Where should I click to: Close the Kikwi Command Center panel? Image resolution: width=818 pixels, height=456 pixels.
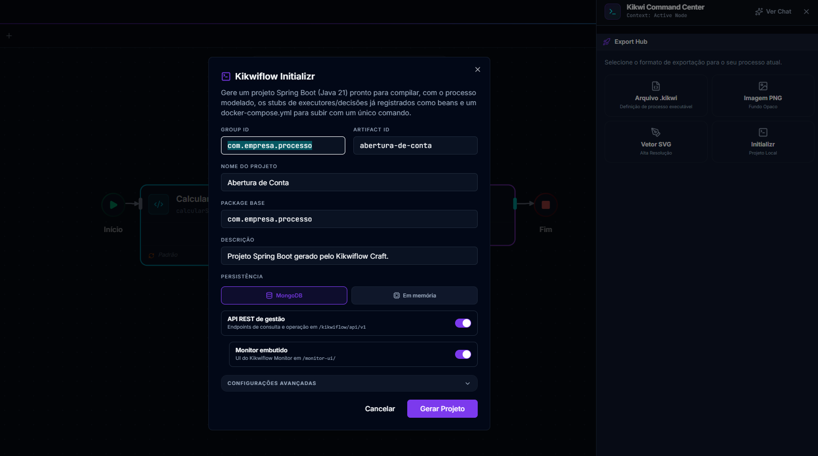[x=806, y=12]
